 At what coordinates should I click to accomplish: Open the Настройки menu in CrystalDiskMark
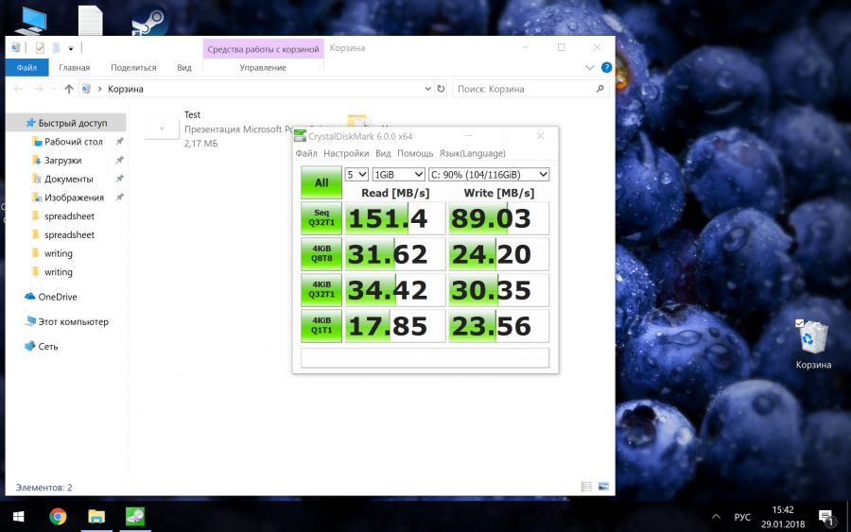(345, 153)
